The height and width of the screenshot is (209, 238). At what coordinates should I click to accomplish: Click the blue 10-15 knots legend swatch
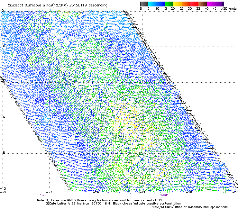[x=161, y=4]
